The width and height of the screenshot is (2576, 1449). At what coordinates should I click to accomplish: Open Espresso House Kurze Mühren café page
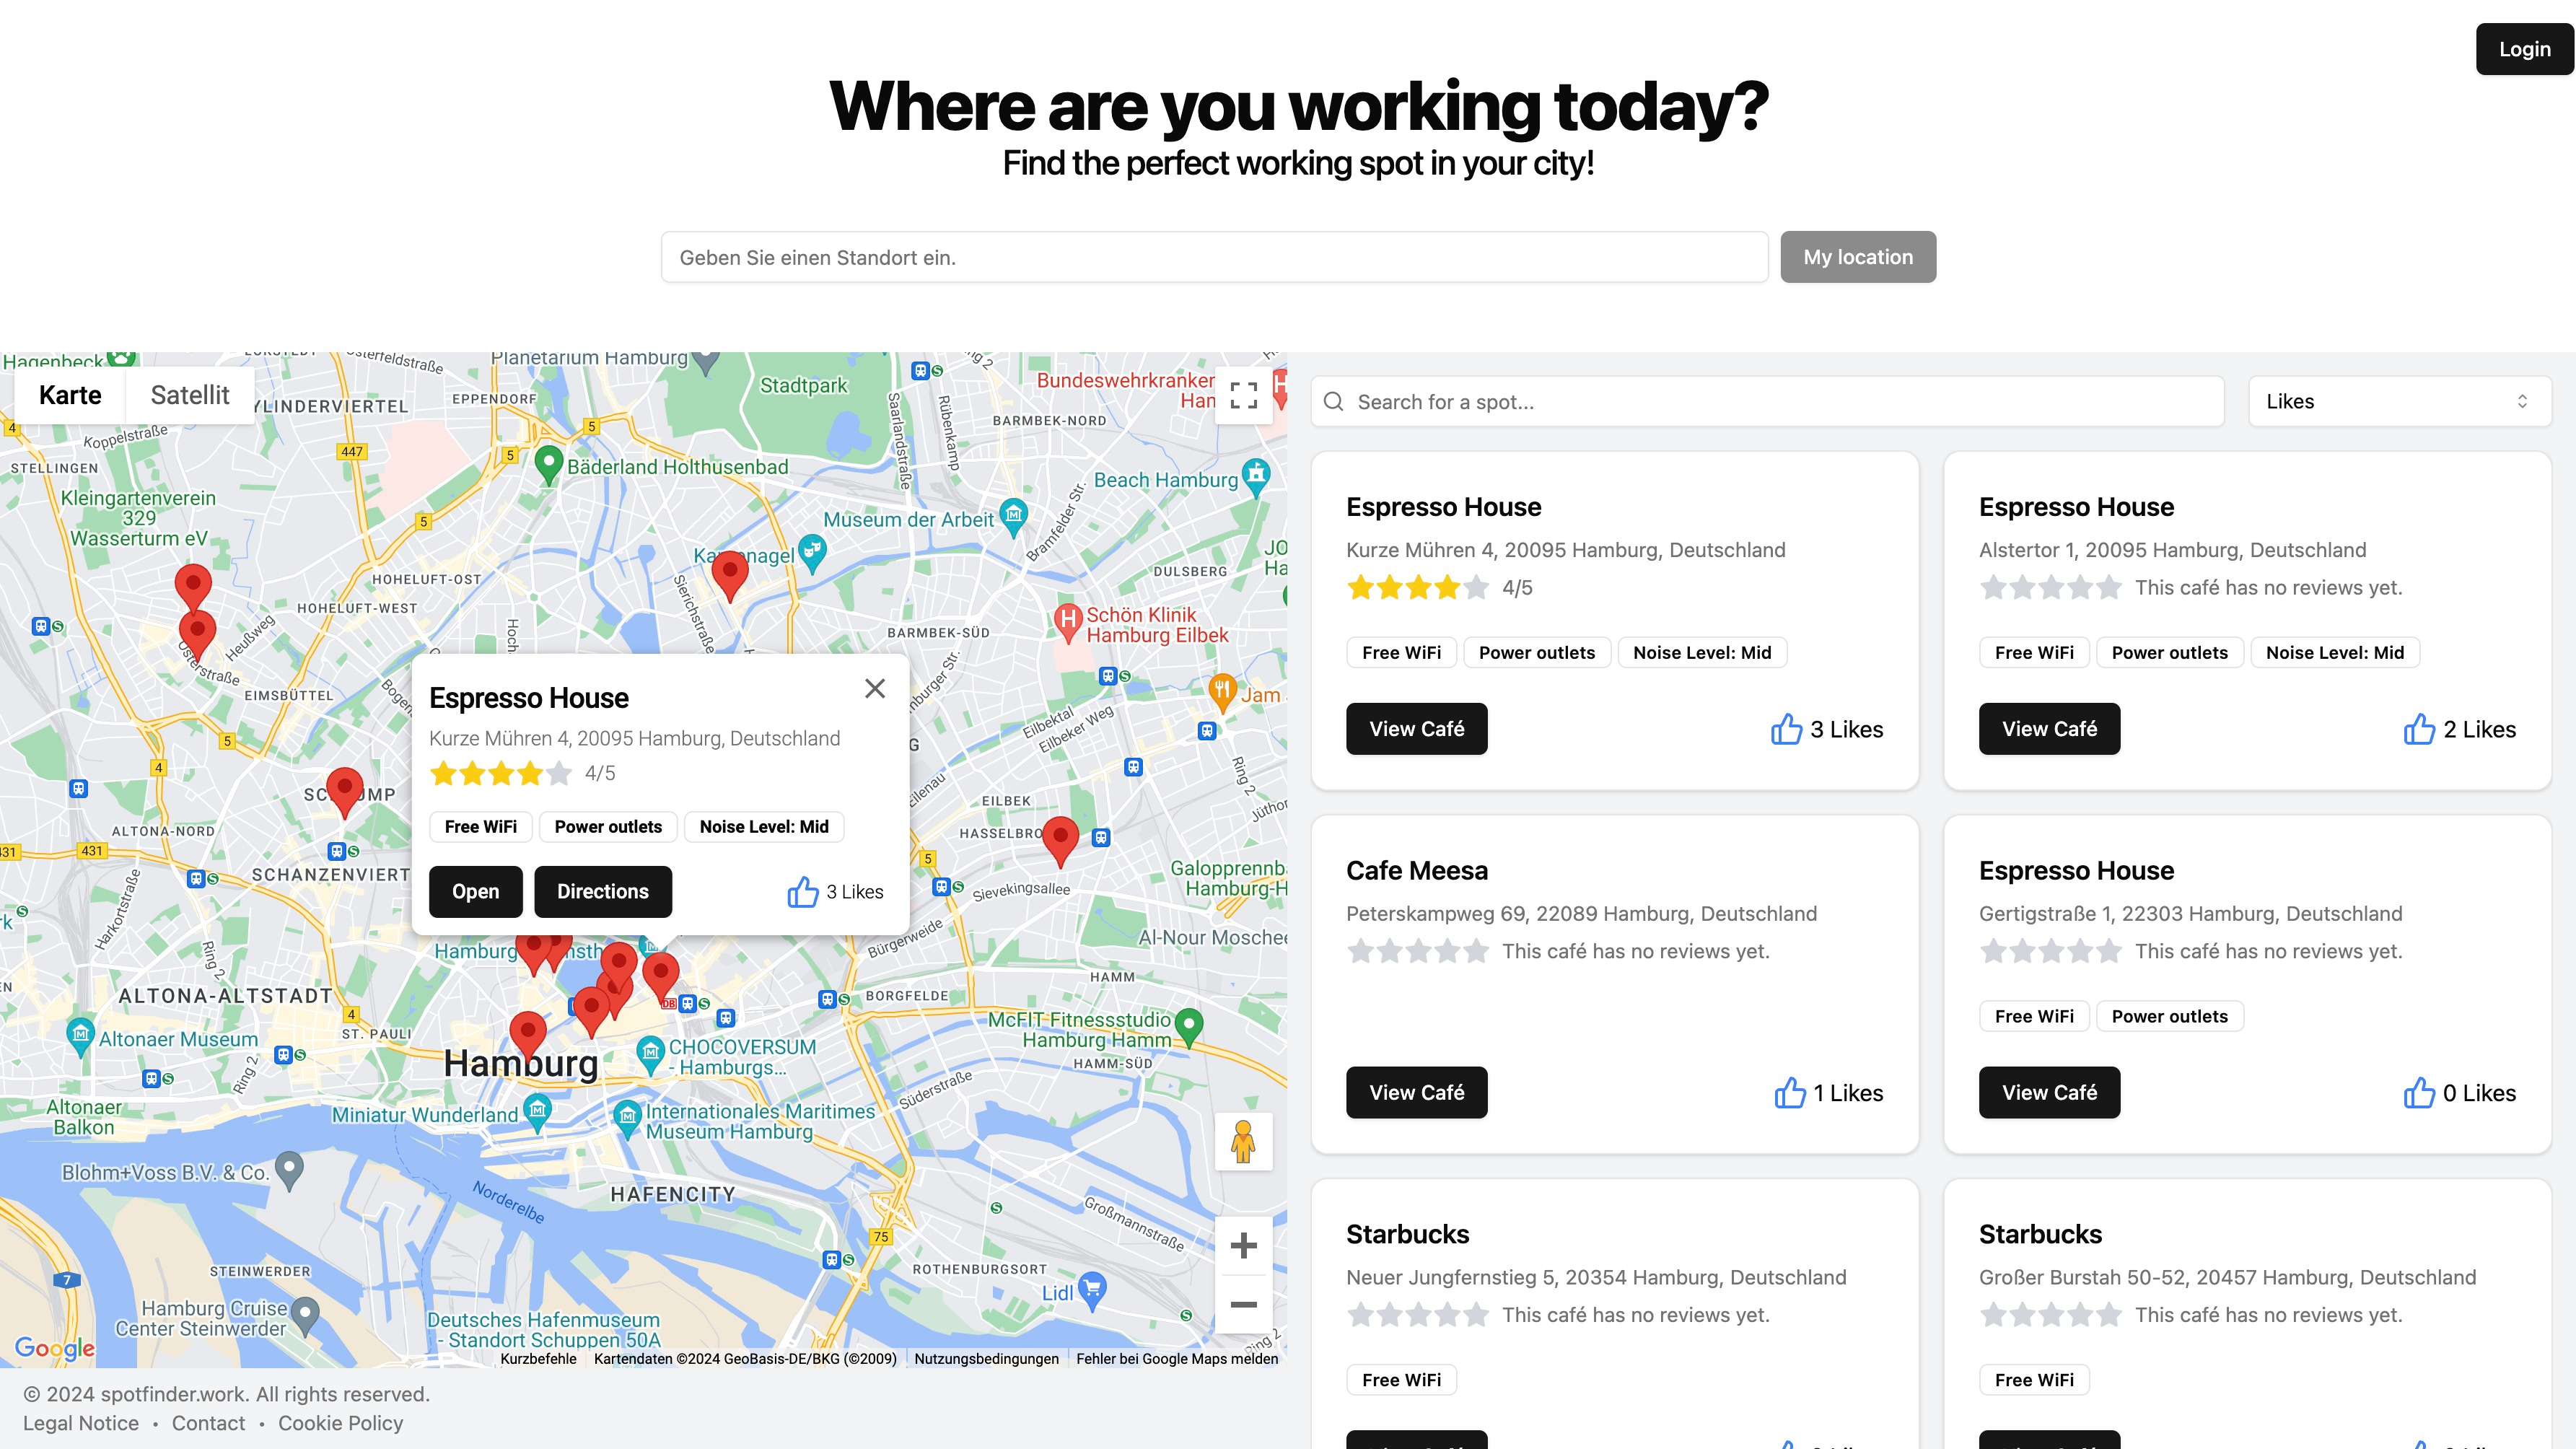1417,727
